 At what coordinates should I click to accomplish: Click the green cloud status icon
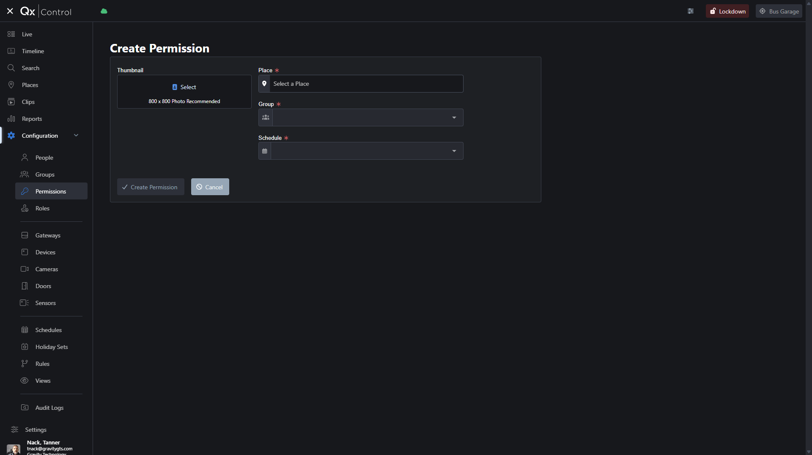tap(104, 11)
